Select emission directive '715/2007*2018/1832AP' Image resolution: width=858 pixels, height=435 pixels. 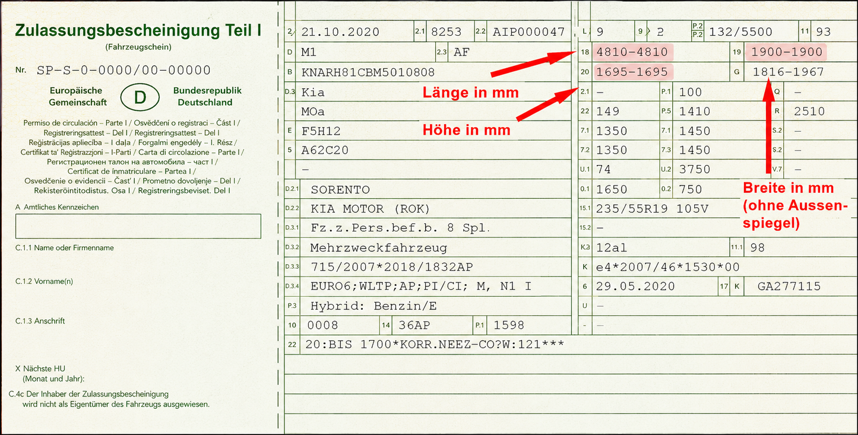click(392, 267)
